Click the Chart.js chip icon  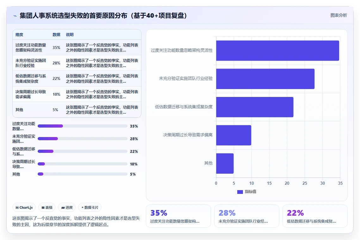pyautogui.click(x=17, y=208)
